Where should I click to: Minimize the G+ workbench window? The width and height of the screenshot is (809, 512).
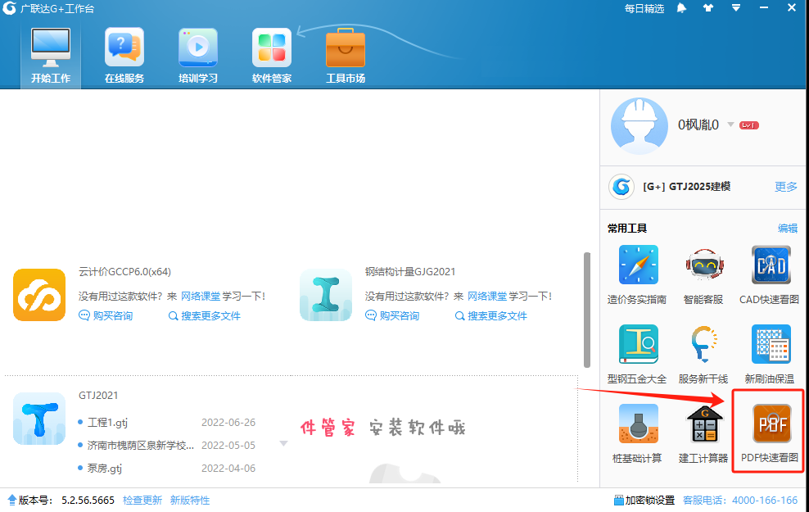pyautogui.click(x=764, y=7)
